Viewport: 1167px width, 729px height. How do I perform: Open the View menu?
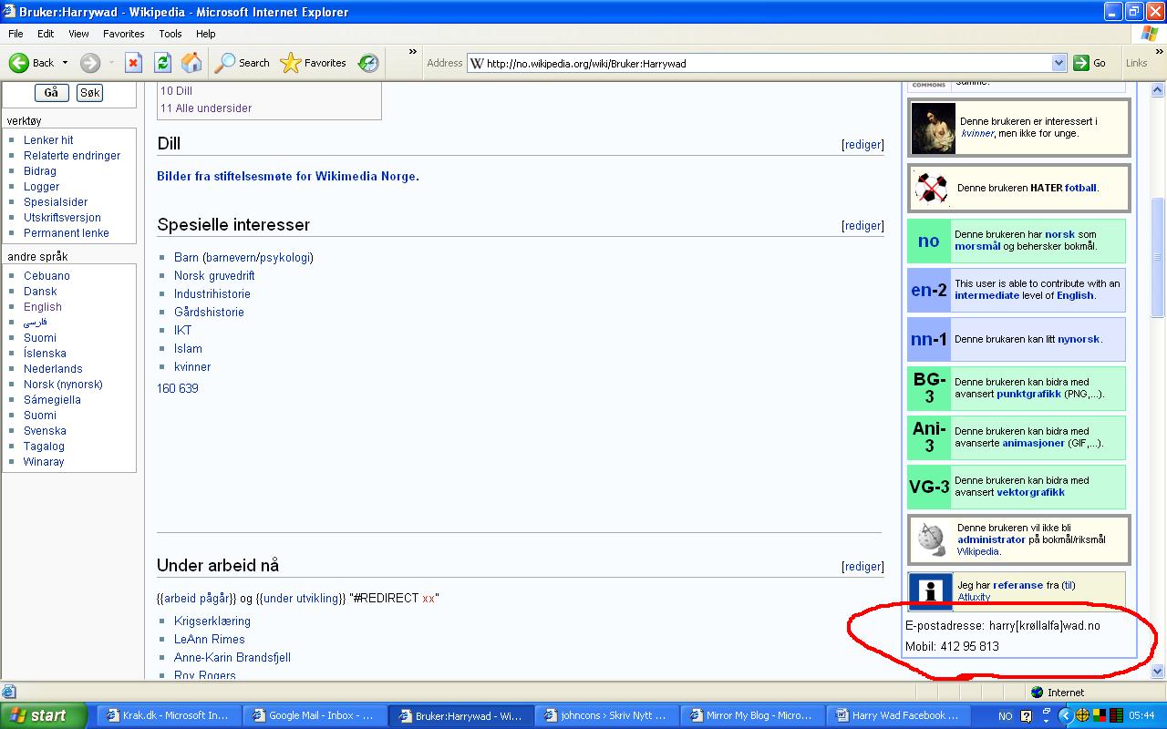click(78, 34)
